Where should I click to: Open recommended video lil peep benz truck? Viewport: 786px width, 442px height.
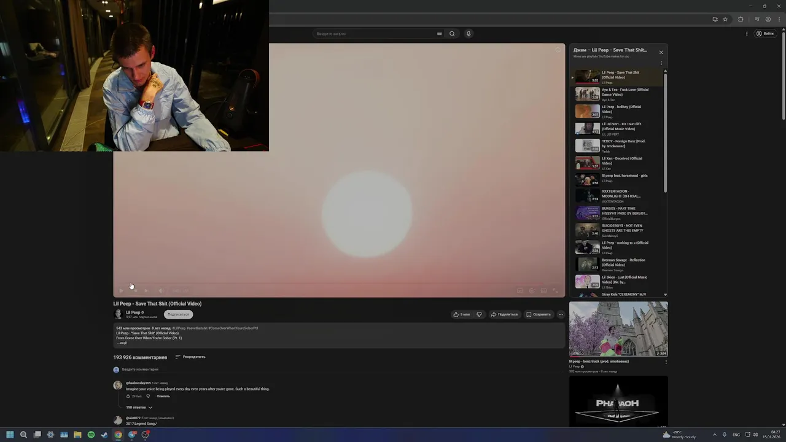coord(618,329)
